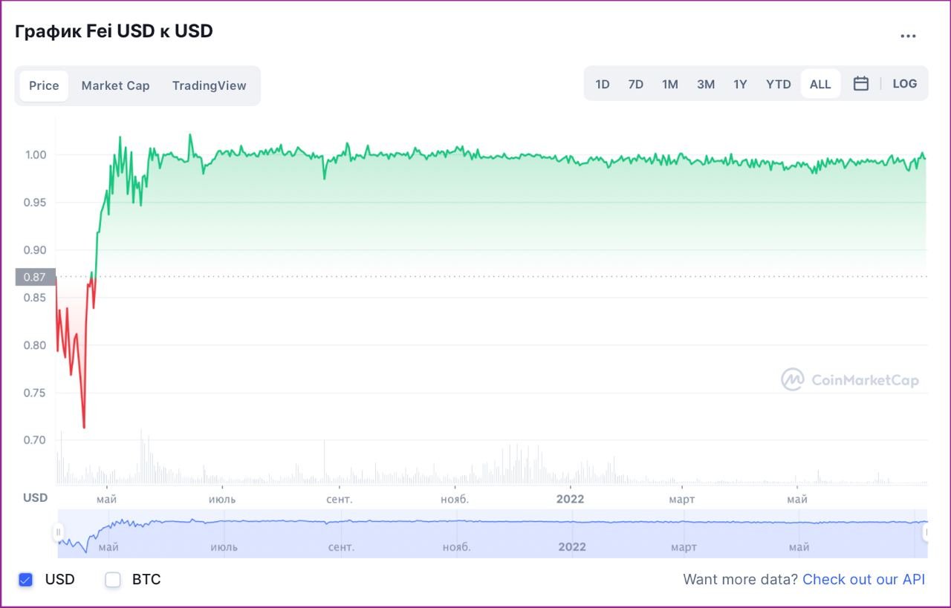
Task: Click the 0.87 price label marker
Action: (x=35, y=277)
